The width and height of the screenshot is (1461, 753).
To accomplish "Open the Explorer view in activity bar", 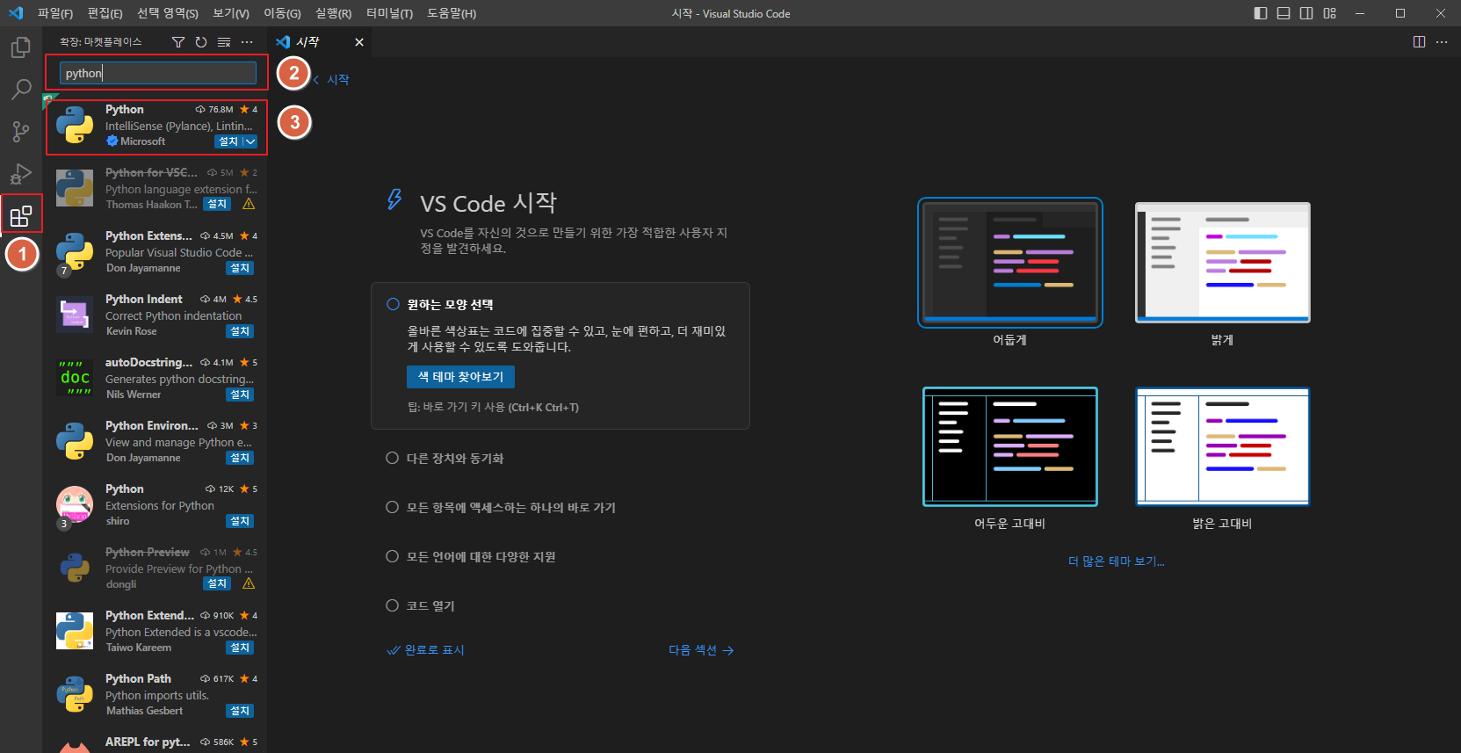I will [x=21, y=47].
